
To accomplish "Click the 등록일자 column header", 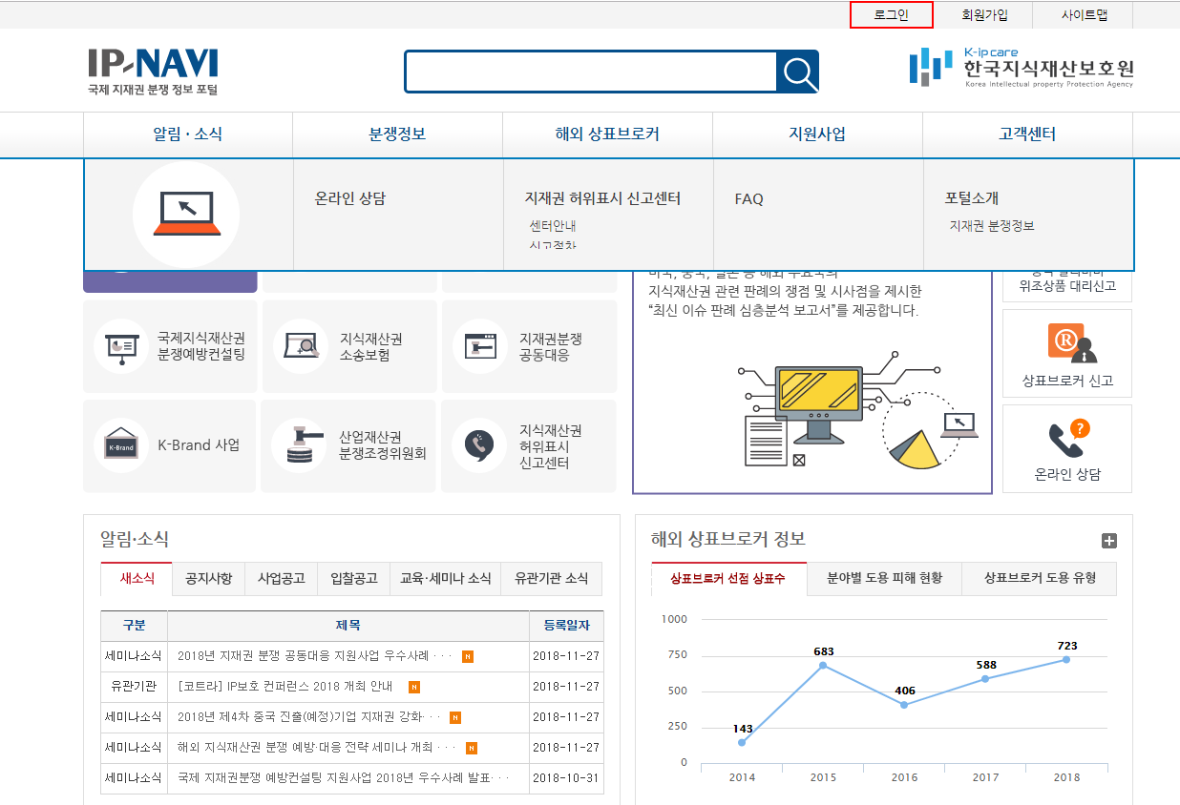I will (x=566, y=626).
